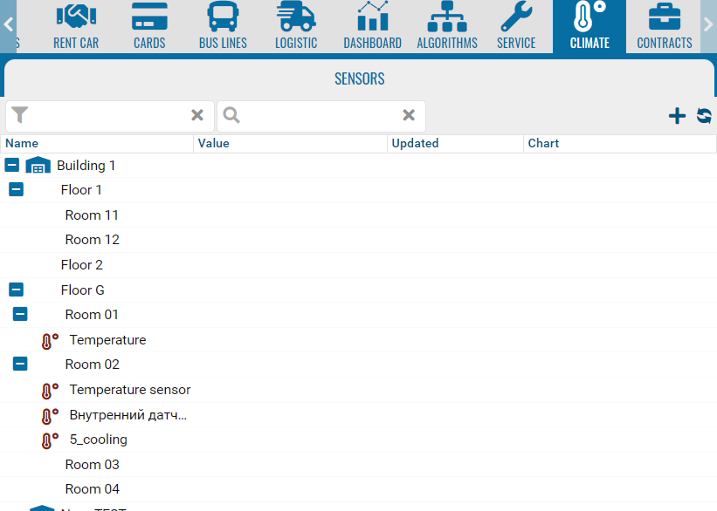Collapse the Floor G node
Viewport: 717px width, 511px height.
pos(17,290)
